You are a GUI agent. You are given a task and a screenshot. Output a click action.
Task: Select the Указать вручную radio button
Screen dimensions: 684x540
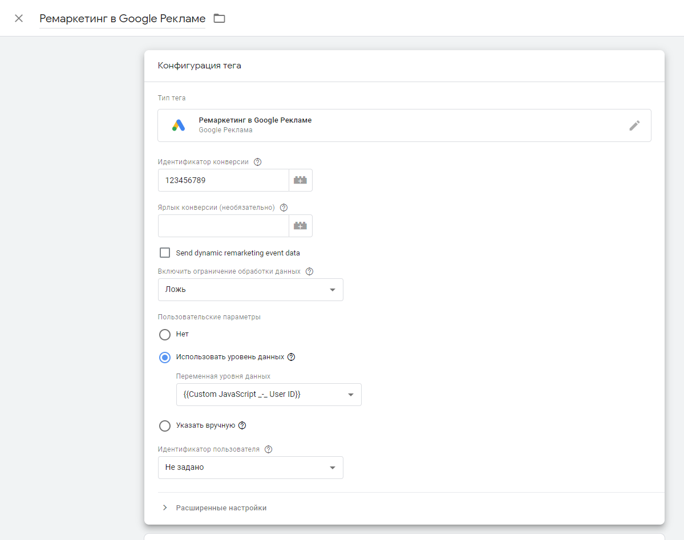(x=165, y=425)
